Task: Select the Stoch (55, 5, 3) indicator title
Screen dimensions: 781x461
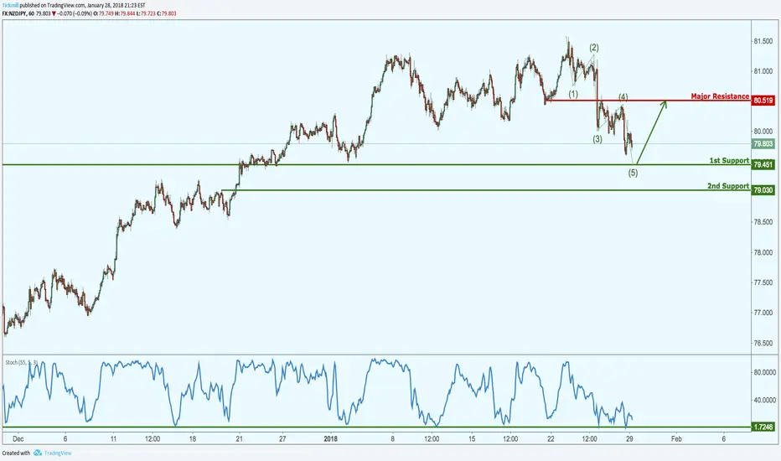Action: pyautogui.click(x=22, y=362)
